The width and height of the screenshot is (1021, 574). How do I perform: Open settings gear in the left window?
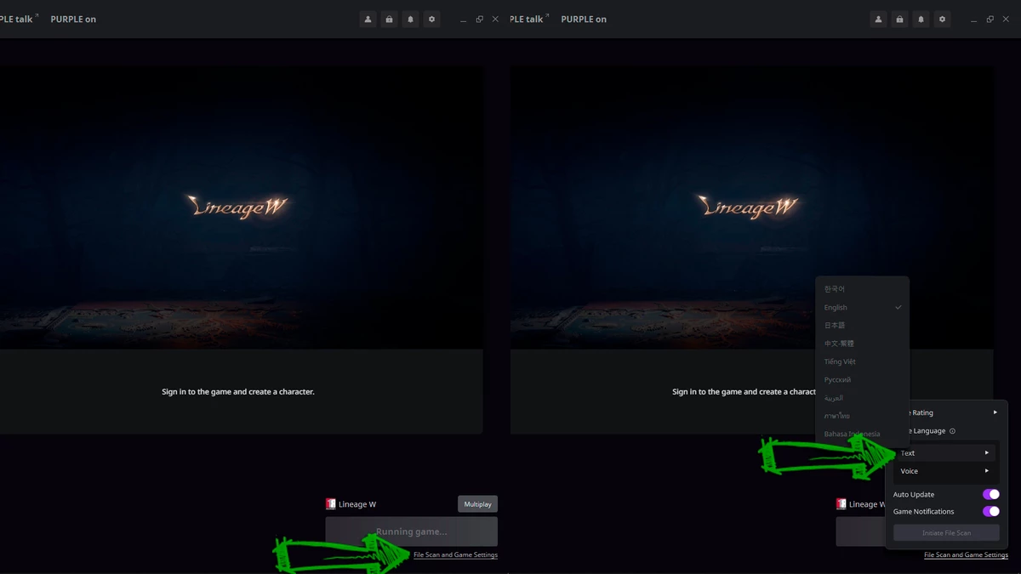431,19
